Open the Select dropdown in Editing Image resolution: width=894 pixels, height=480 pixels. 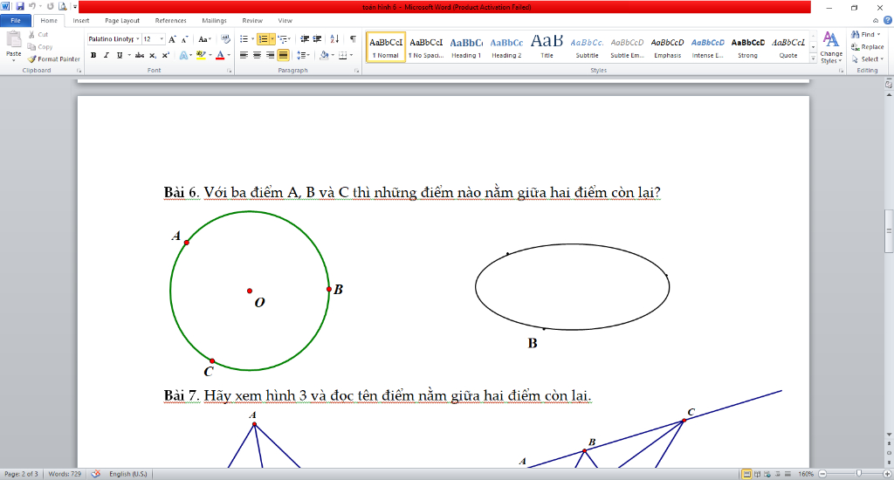(x=867, y=58)
